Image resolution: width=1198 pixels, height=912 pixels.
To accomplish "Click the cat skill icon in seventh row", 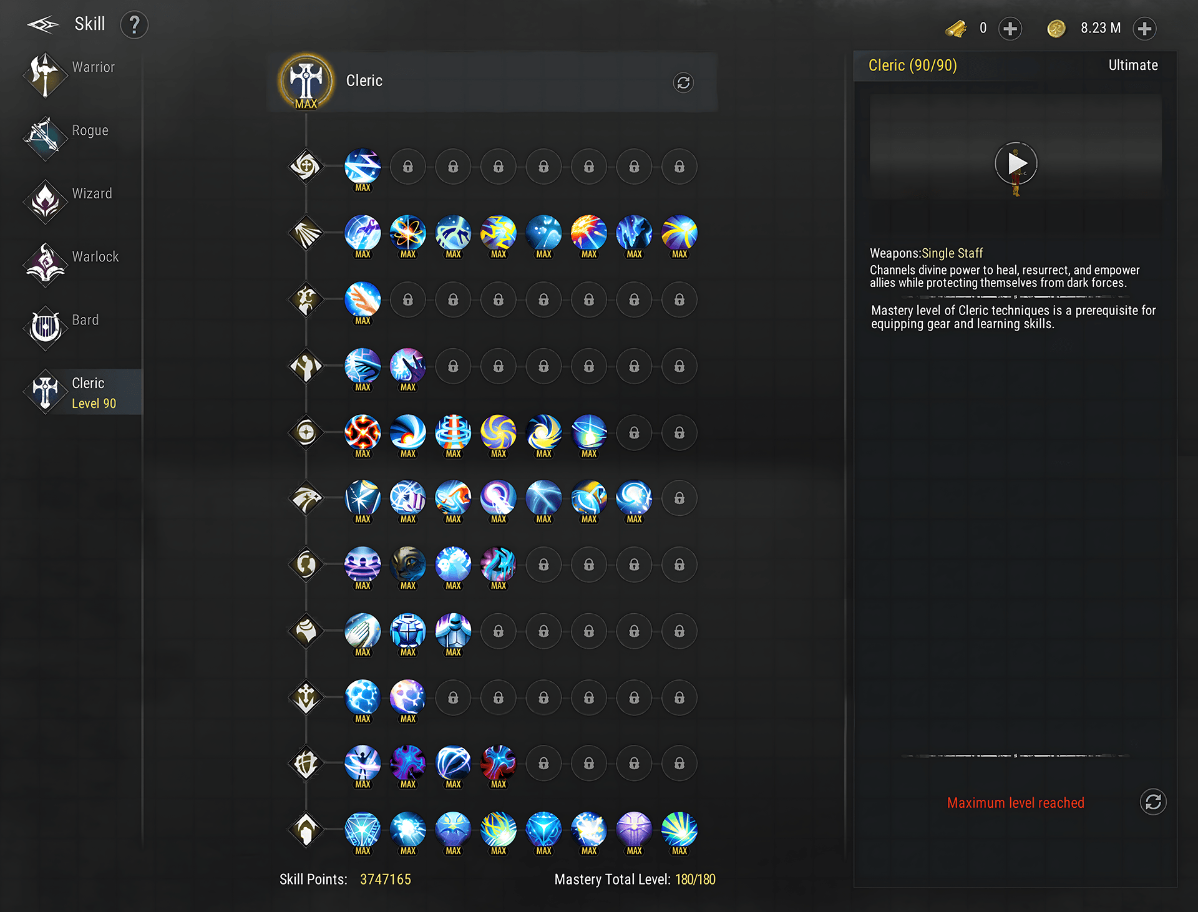I will (x=408, y=565).
